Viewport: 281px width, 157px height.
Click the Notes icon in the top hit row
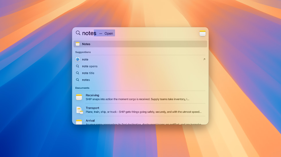pos(77,44)
